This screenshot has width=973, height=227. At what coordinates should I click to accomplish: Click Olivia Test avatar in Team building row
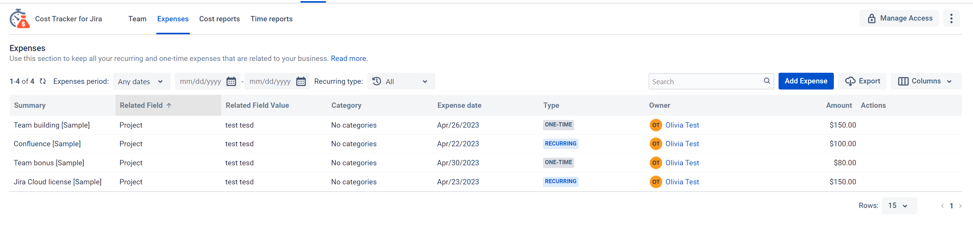pyautogui.click(x=656, y=125)
